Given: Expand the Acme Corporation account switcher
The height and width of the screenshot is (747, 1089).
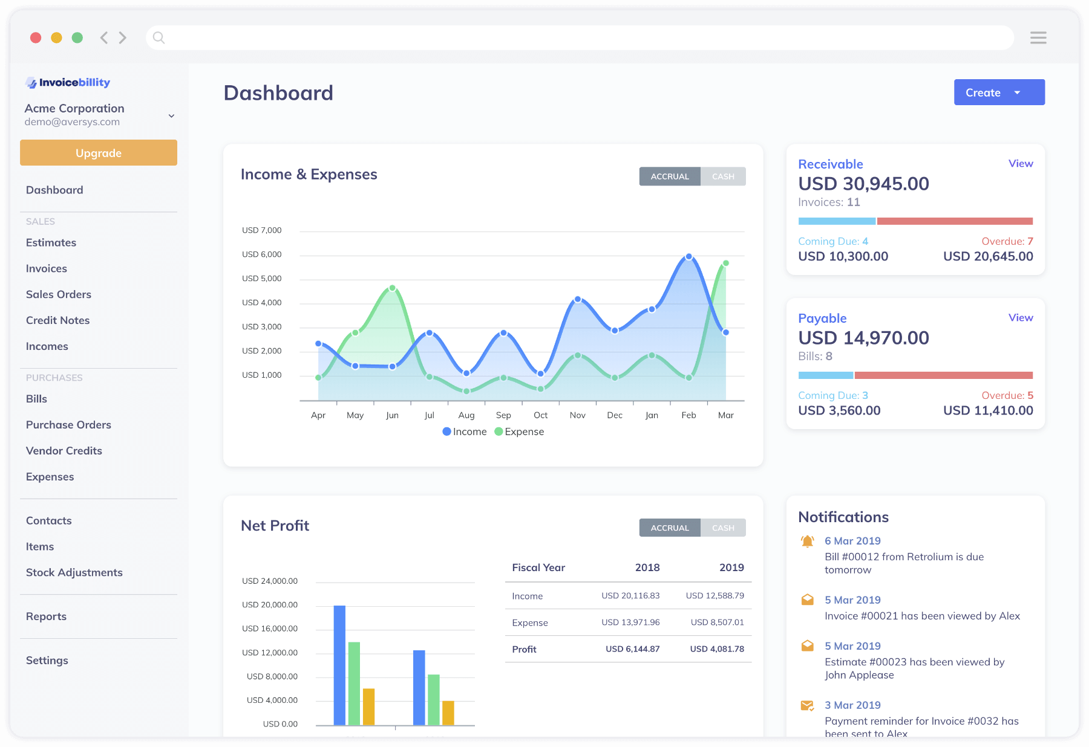Looking at the screenshot, I should click(171, 115).
